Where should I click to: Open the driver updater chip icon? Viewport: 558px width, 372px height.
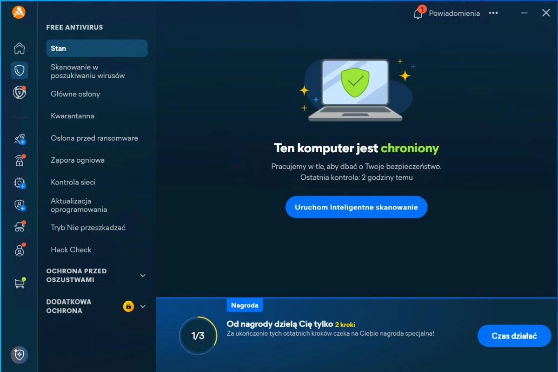pyautogui.click(x=19, y=183)
